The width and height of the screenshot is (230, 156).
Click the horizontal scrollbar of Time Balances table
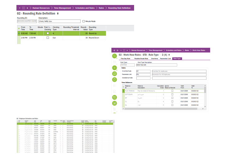(161, 109)
